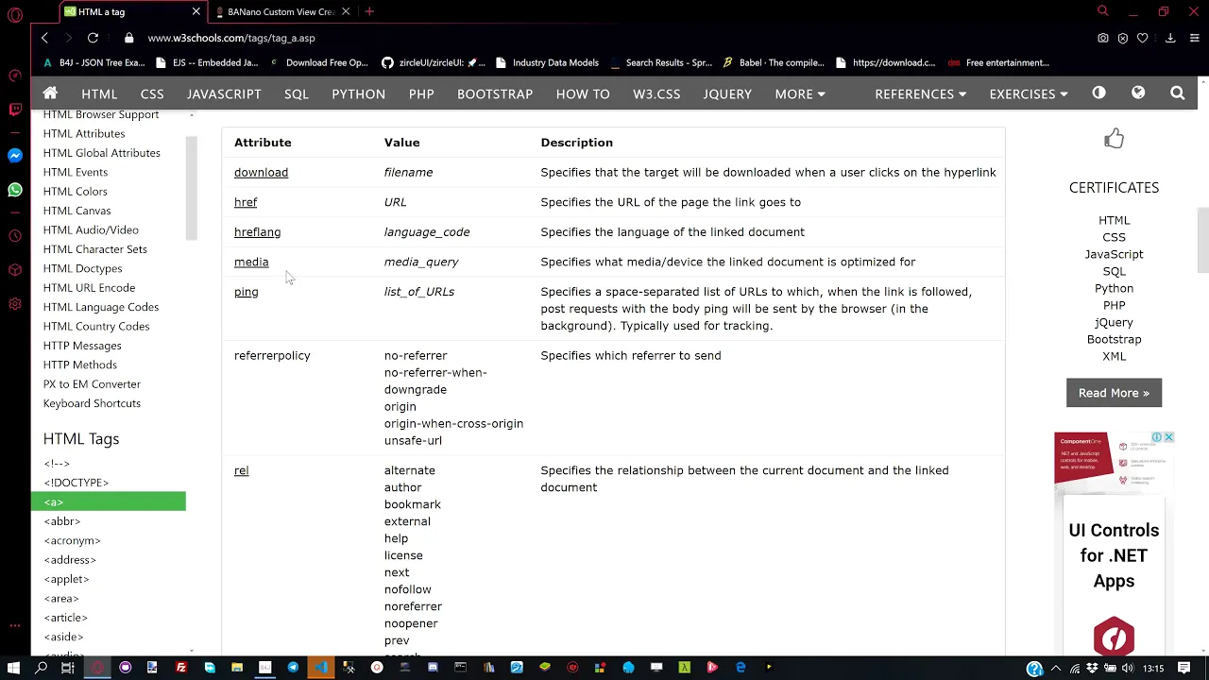This screenshot has height=680, width=1209.
Task: Close the HTML a tag tab
Action: click(x=196, y=11)
